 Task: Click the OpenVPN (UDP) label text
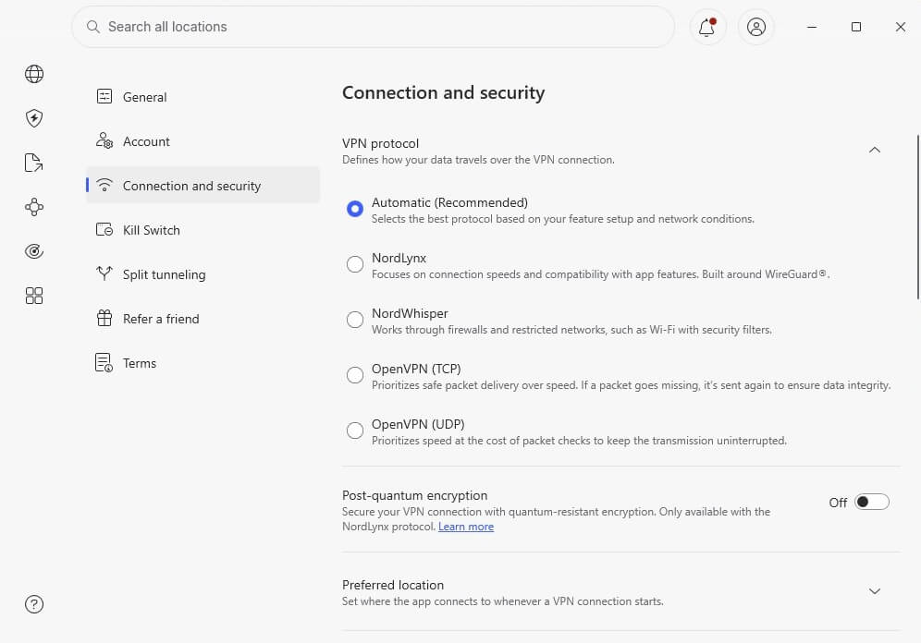418,425
